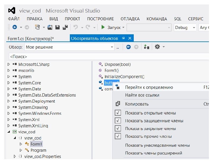Enable Показать унаследованные члены option
Image resolution: width=214 pixels, height=161 pixels.
pyautogui.click(x=158, y=145)
